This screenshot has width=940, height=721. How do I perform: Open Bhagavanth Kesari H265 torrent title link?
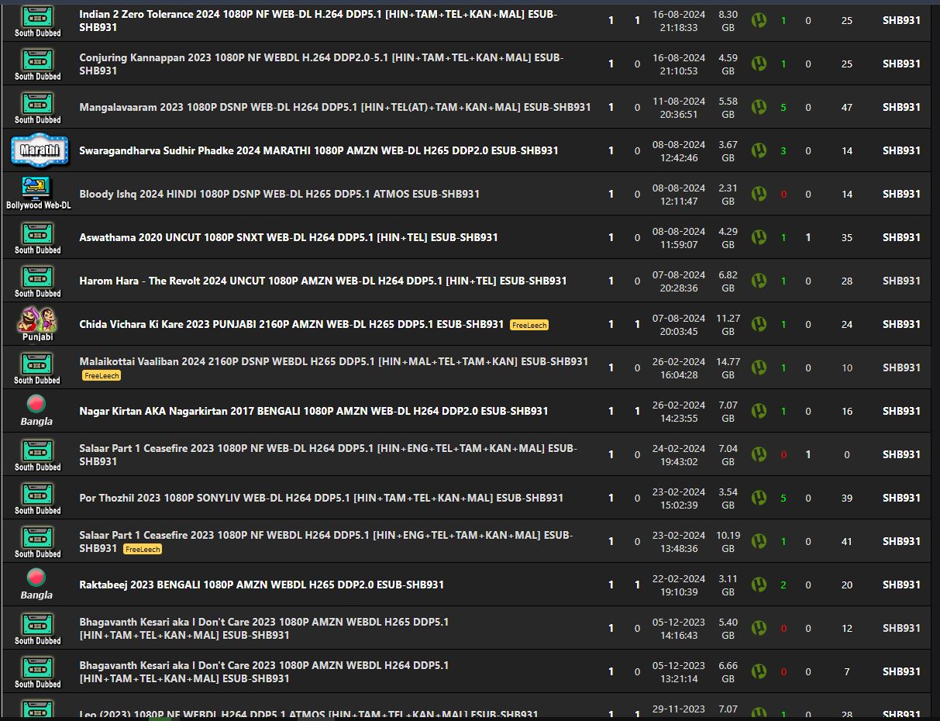[x=263, y=628]
